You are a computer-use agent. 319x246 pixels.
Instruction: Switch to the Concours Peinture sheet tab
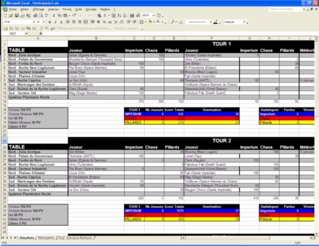point(79,238)
